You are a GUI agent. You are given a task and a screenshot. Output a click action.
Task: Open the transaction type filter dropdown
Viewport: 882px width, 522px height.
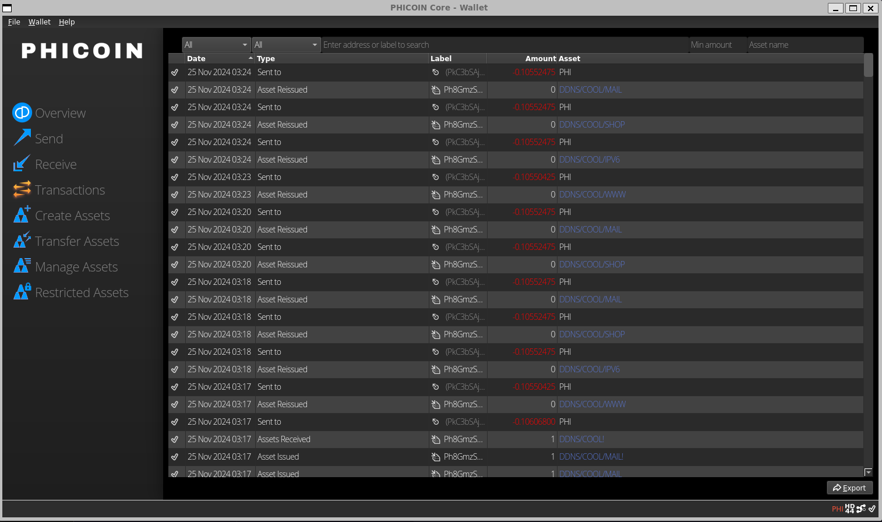pos(286,45)
